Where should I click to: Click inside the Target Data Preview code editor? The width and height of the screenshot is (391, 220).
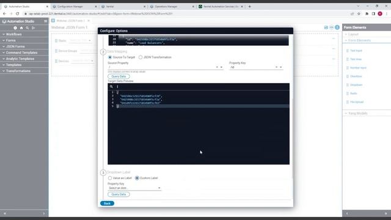(199, 127)
